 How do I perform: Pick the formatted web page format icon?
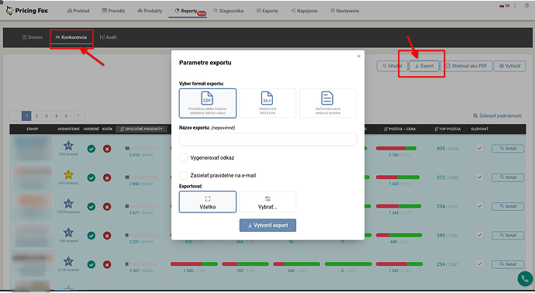tap(327, 98)
